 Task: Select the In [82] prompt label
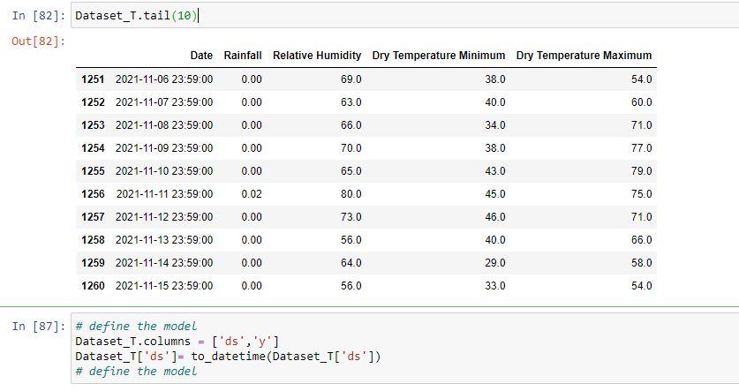[39, 16]
